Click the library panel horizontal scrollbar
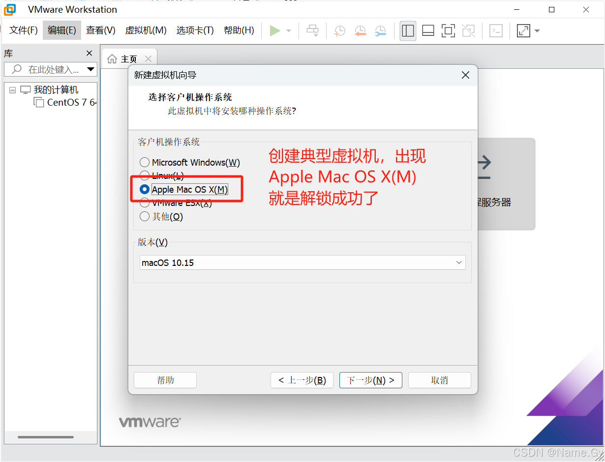The width and height of the screenshot is (605, 462). point(46,437)
